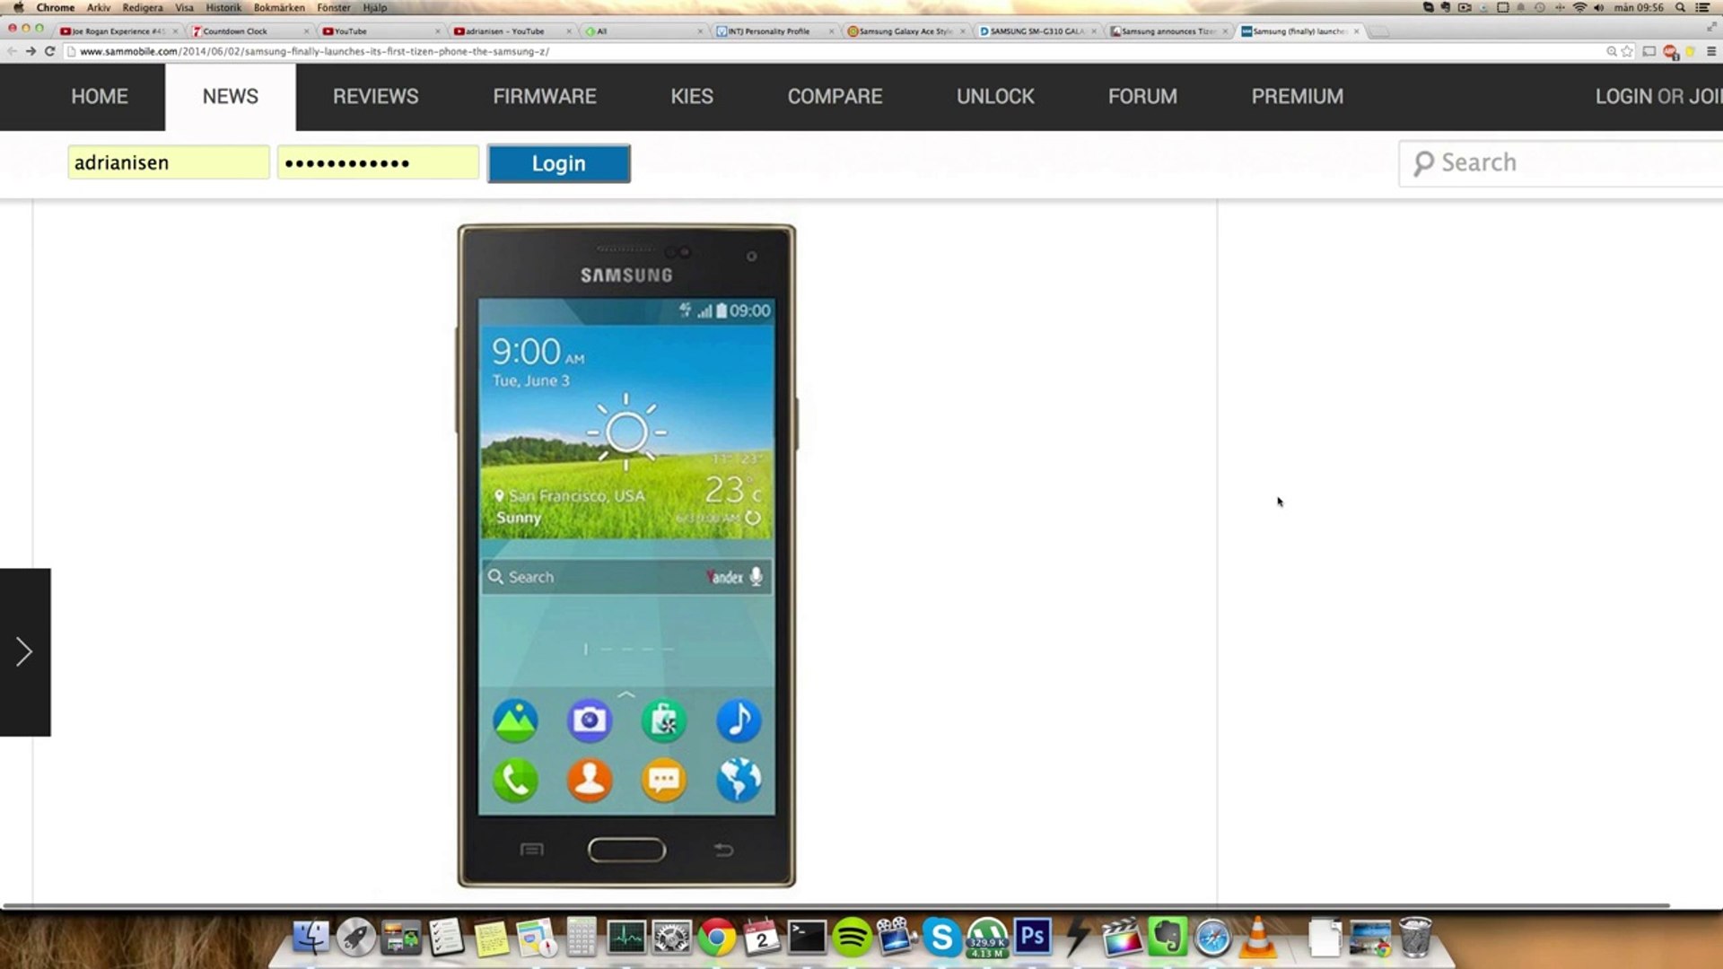Switch to the YouTube browser tab
1723x969 pixels.
(359, 31)
